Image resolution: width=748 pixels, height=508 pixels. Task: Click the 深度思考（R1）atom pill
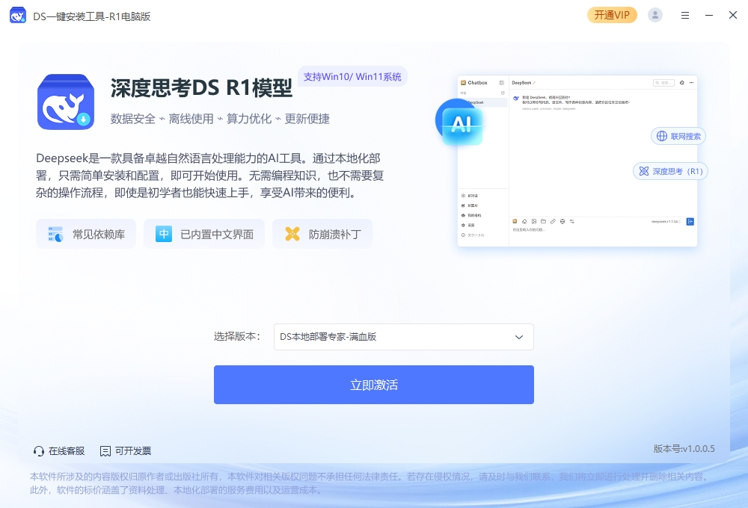tap(670, 171)
